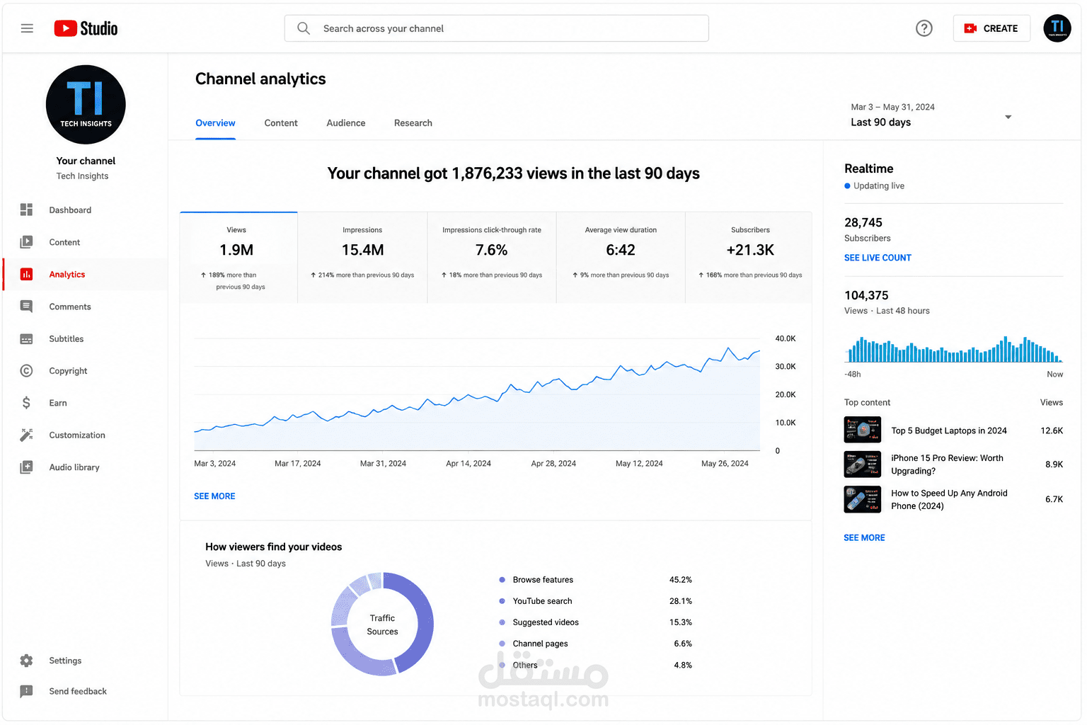Open the TI account avatar menu
Viewport: 1087px width, 725px height.
(x=1057, y=28)
